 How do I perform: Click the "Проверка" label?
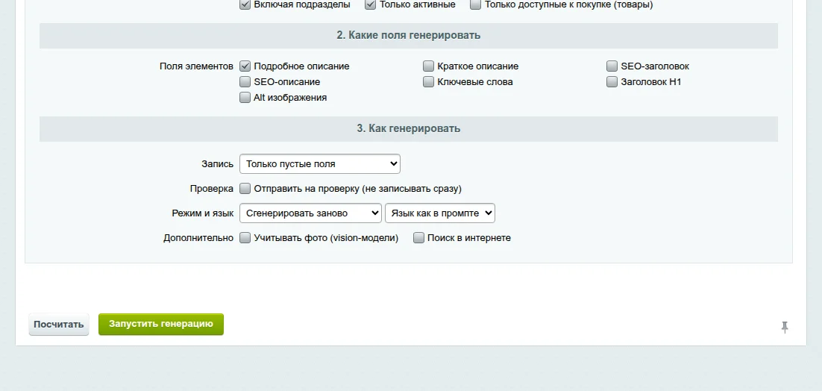tap(211, 189)
